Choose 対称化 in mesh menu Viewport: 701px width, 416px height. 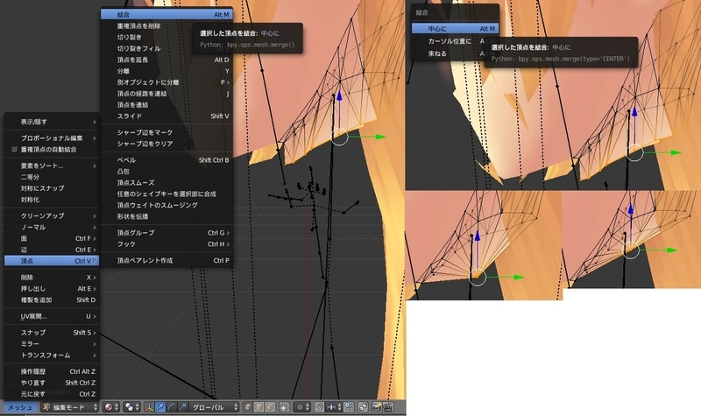click(x=52, y=200)
